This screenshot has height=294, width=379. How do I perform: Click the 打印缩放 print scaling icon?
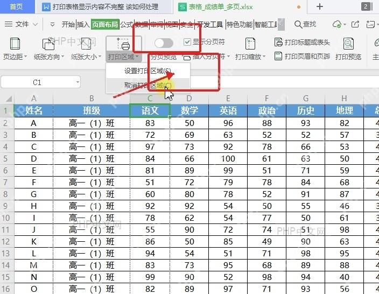tap(250, 44)
